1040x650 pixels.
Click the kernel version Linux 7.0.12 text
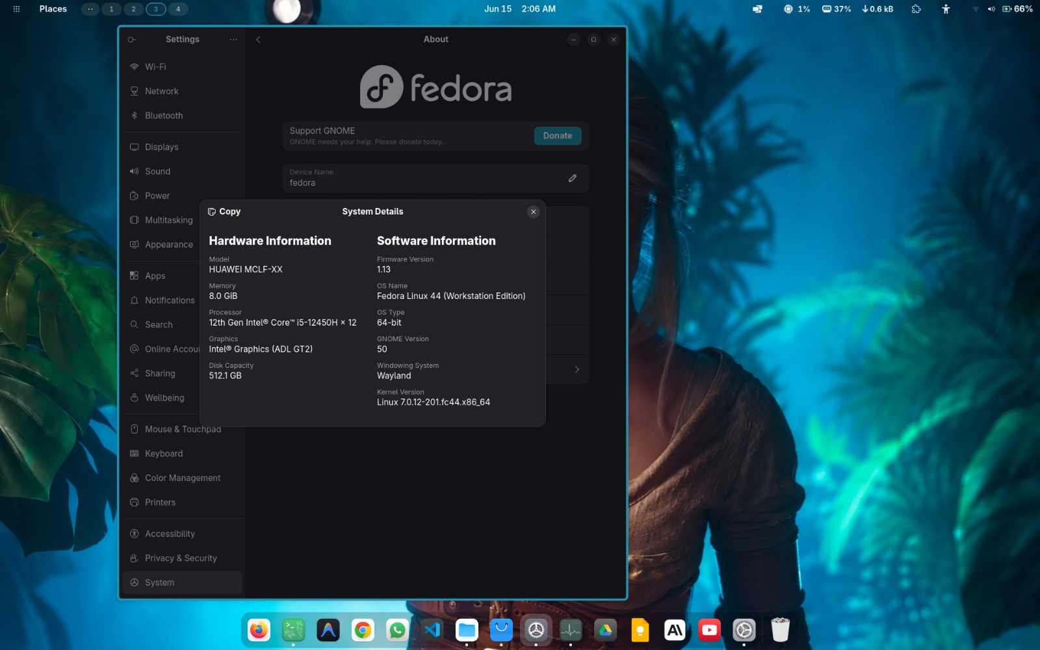pos(434,402)
